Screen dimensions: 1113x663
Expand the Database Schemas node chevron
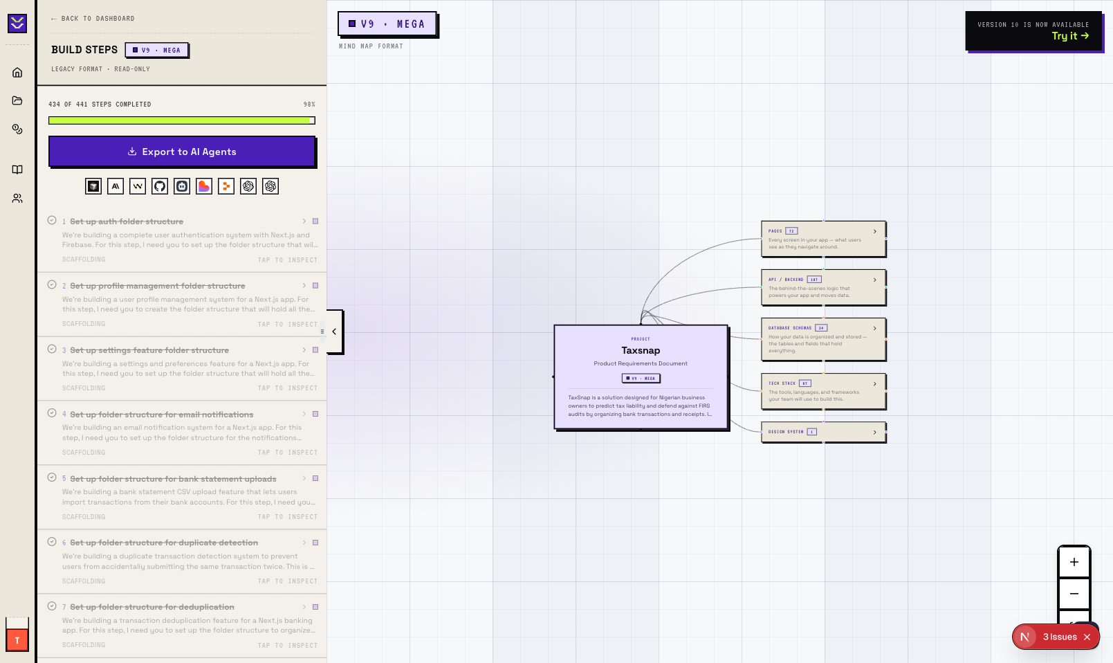tap(875, 328)
